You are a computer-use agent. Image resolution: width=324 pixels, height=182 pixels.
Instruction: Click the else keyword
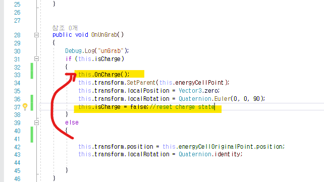point(72,123)
